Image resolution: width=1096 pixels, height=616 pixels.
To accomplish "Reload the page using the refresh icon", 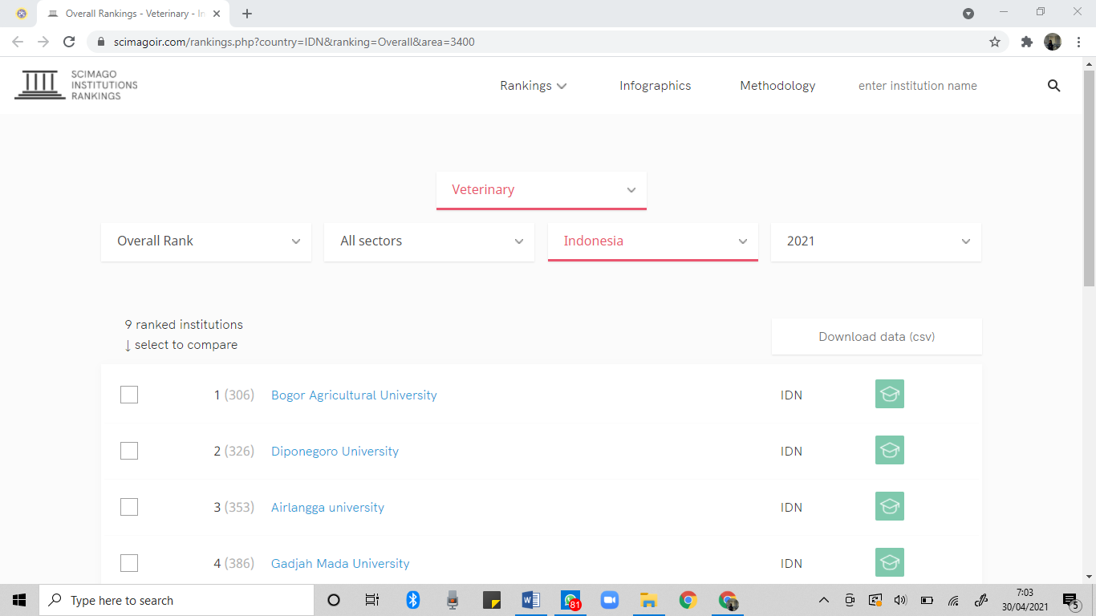I will pyautogui.click(x=69, y=42).
